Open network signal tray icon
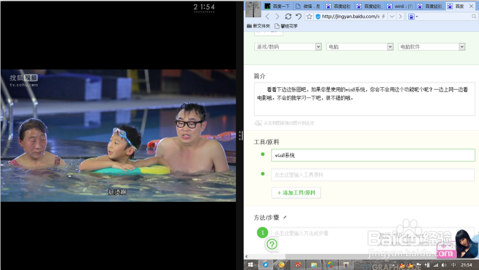The width and height of the screenshot is (479, 270). (435, 265)
